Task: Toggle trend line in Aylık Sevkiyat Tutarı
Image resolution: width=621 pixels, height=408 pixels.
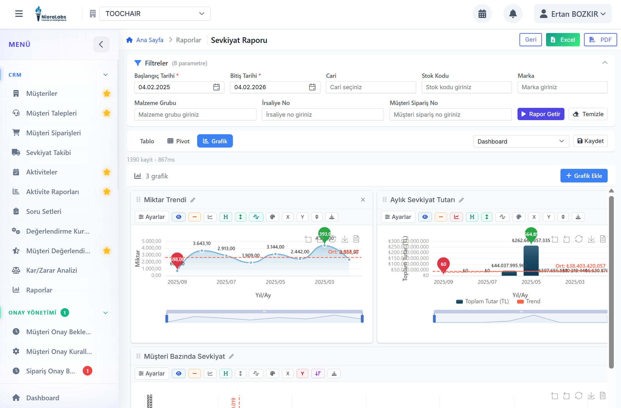Action: tap(456, 217)
